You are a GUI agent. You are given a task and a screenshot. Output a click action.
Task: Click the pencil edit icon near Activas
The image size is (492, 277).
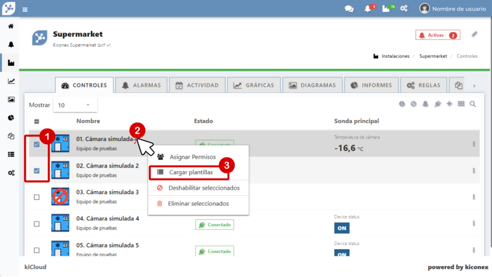pos(474,34)
